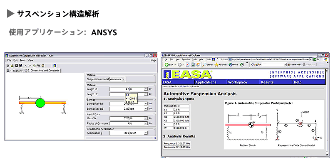The height and width of the screenshot is (167, 333).
Task: Click link icon beside Length L2 row
Action: 150,94
